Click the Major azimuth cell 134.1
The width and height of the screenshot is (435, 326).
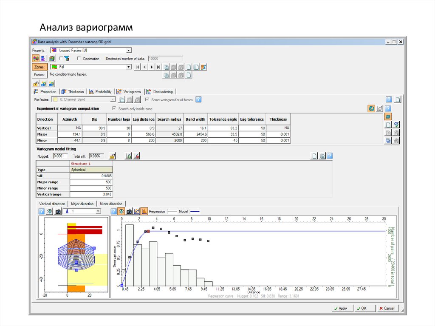click(x=70, y=134)
